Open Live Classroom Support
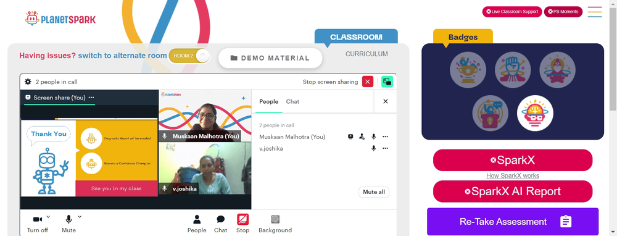Viewport: 617px width, 236px height. pos(512,12)
